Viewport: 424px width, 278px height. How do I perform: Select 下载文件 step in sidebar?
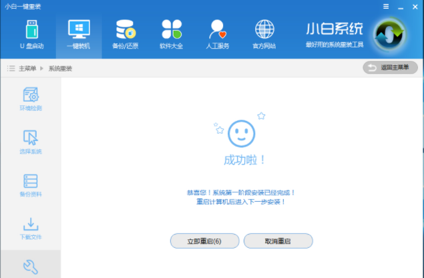coord(31,229)
